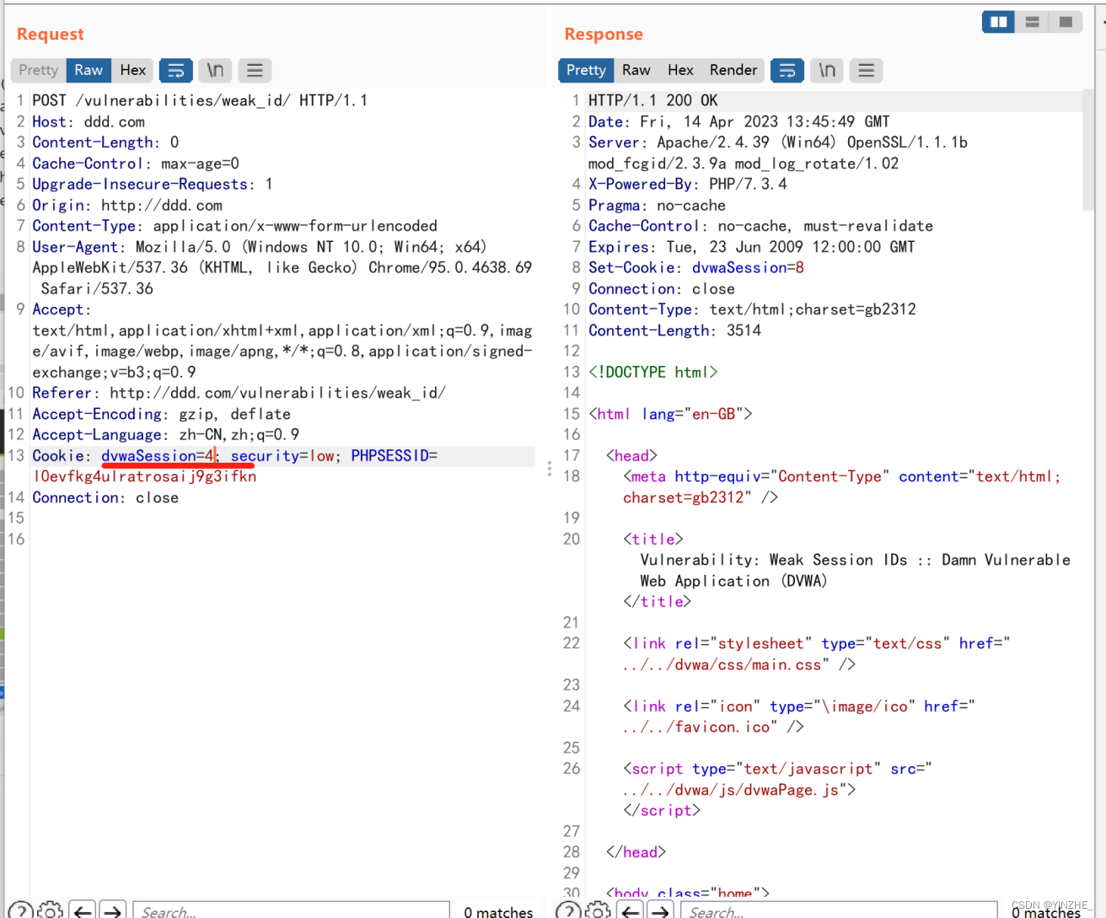Toggle non-printable characters (\n) in Request
The height and width of the screenshot is (918, 1106).
click(x=216, y=70)
